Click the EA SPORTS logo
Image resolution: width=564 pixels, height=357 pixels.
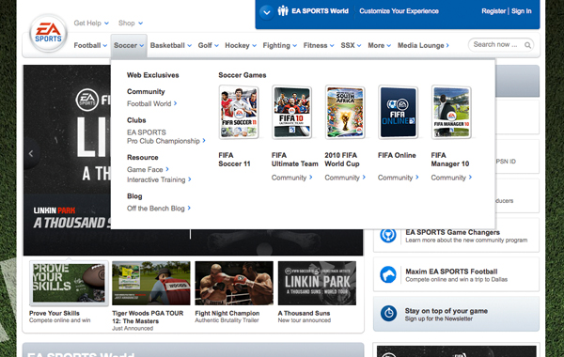[48, 33]
